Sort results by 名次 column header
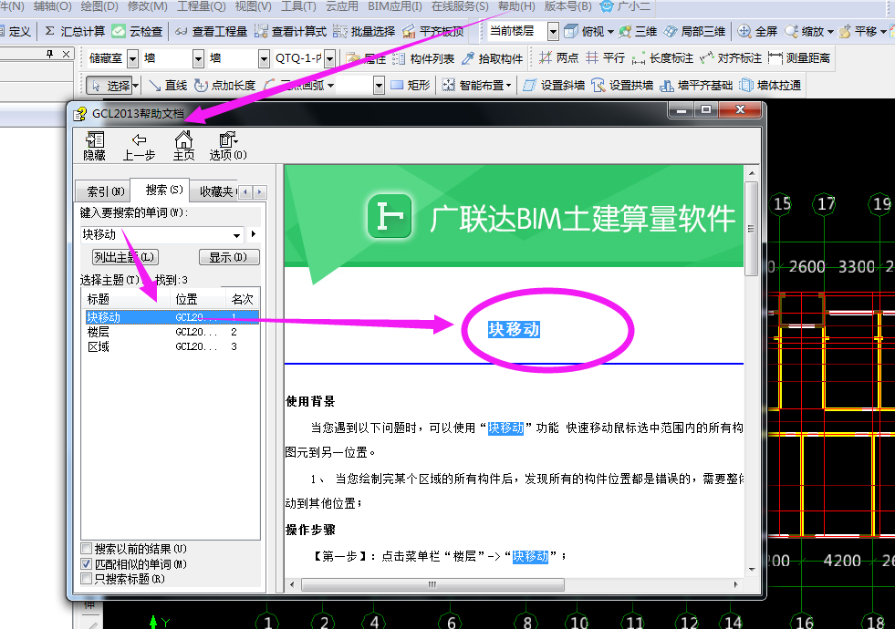895x629 pixels. 242,299
